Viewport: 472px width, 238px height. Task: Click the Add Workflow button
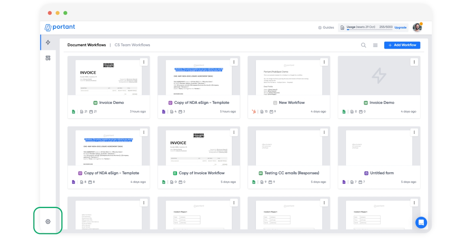(x=402, y=45)
